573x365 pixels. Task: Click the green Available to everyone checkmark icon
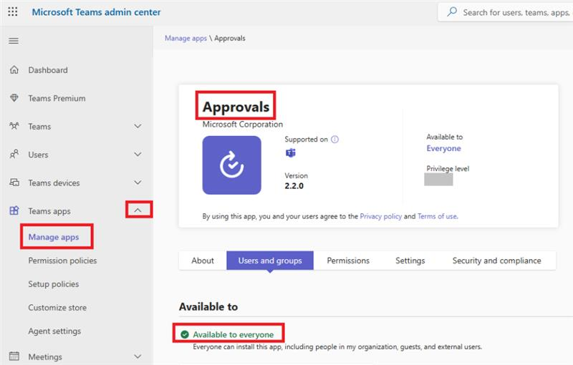click(185, 334)
